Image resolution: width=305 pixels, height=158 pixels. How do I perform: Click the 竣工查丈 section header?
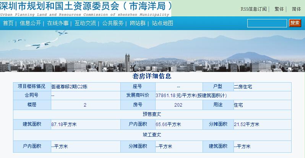pos(152,135)
